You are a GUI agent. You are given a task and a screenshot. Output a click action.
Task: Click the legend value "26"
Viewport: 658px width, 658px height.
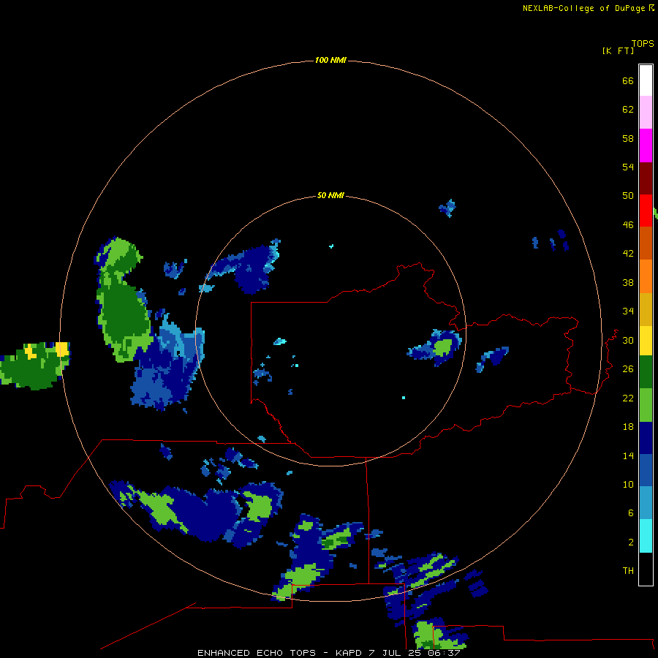point(628,369)
